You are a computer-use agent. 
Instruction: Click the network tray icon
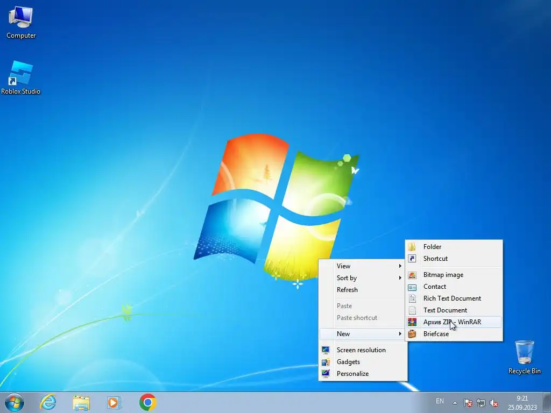pos(481,402)
